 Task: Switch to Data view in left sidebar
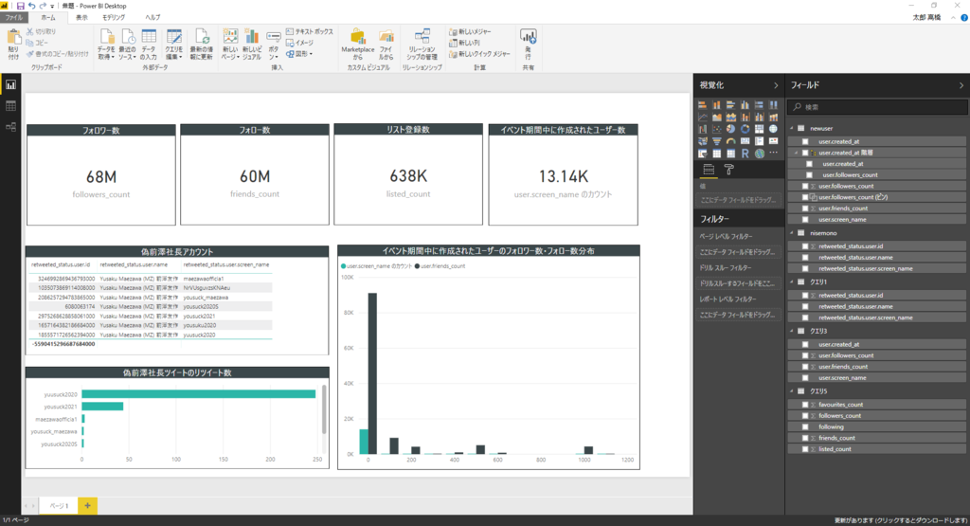(x=10, y=106)
